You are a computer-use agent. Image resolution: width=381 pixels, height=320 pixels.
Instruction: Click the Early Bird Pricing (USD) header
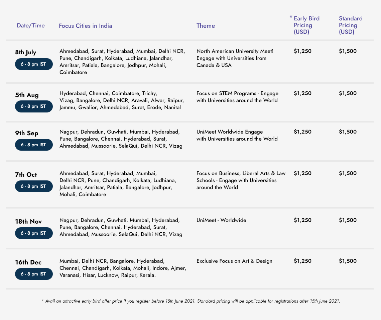tap(306, 25)
